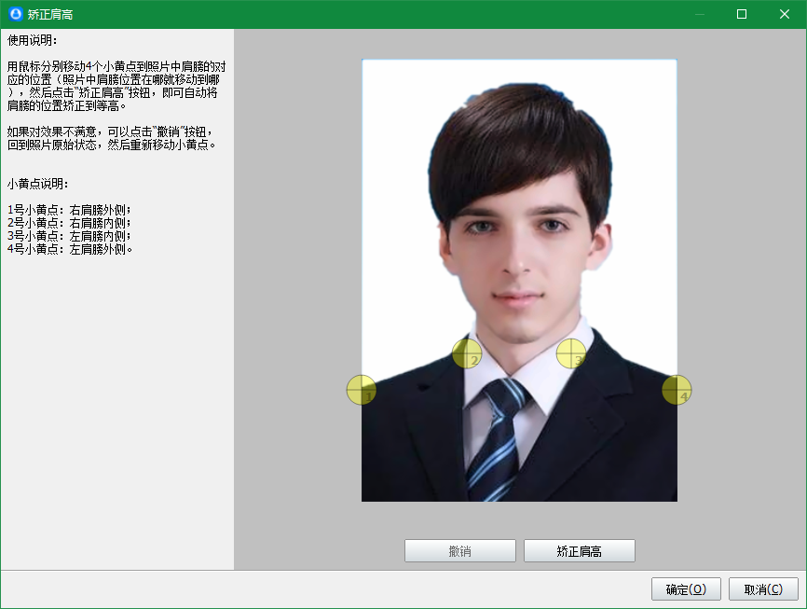Screen dimensions: 807x609
Task: Click the number label on marker 1
Action: [368, 396]
